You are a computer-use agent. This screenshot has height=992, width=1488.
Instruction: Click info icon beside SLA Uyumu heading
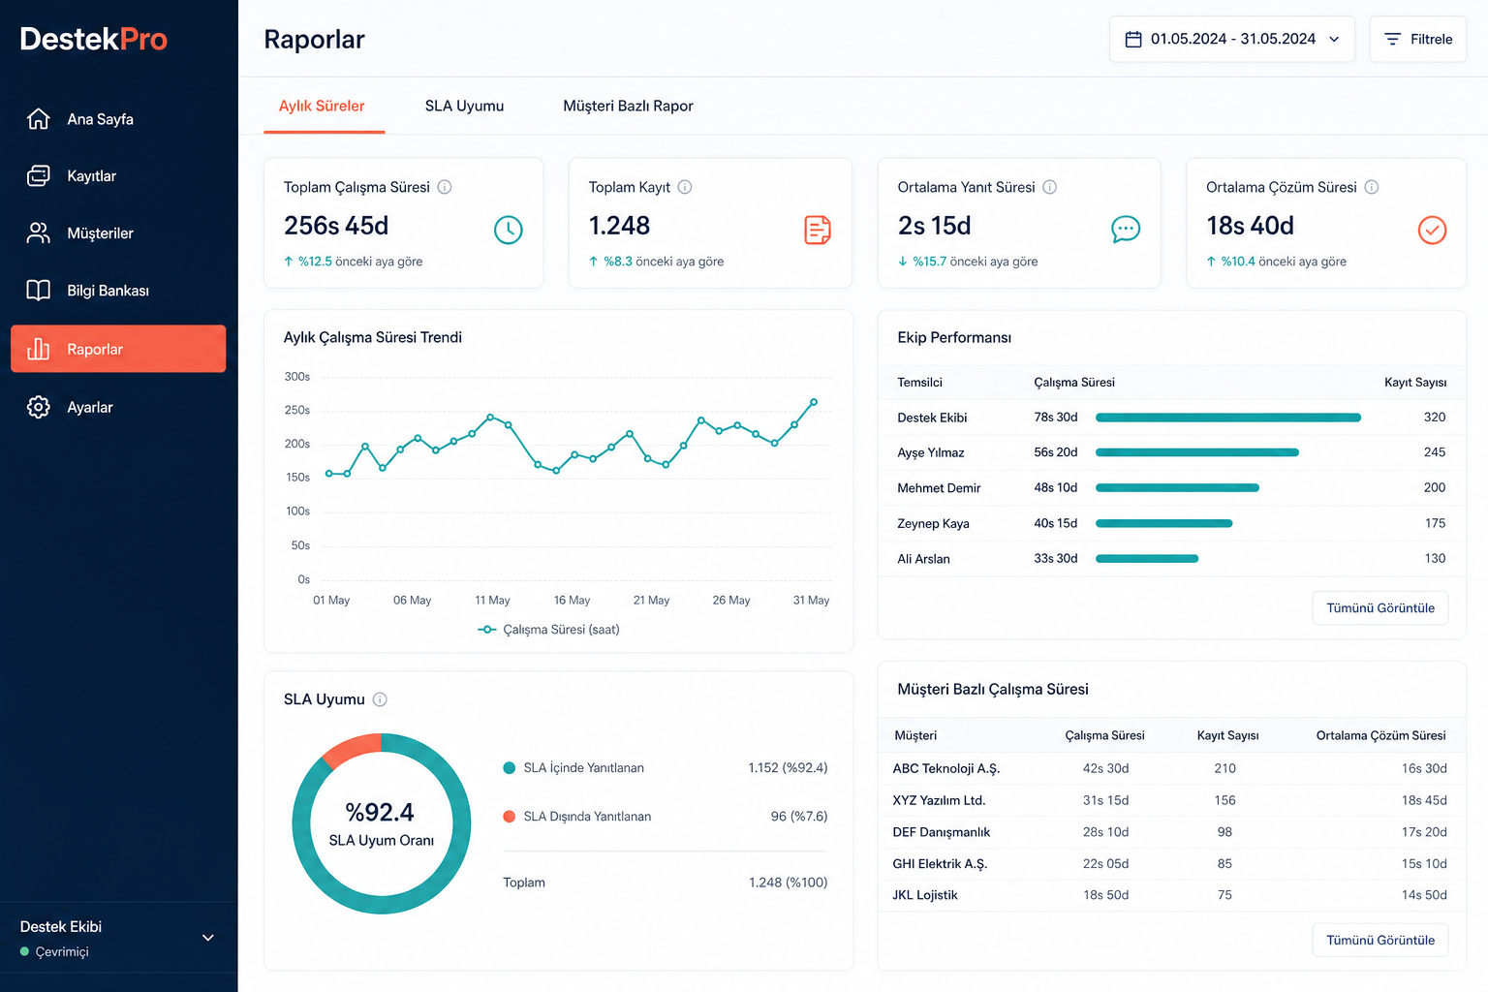point(380,699)
